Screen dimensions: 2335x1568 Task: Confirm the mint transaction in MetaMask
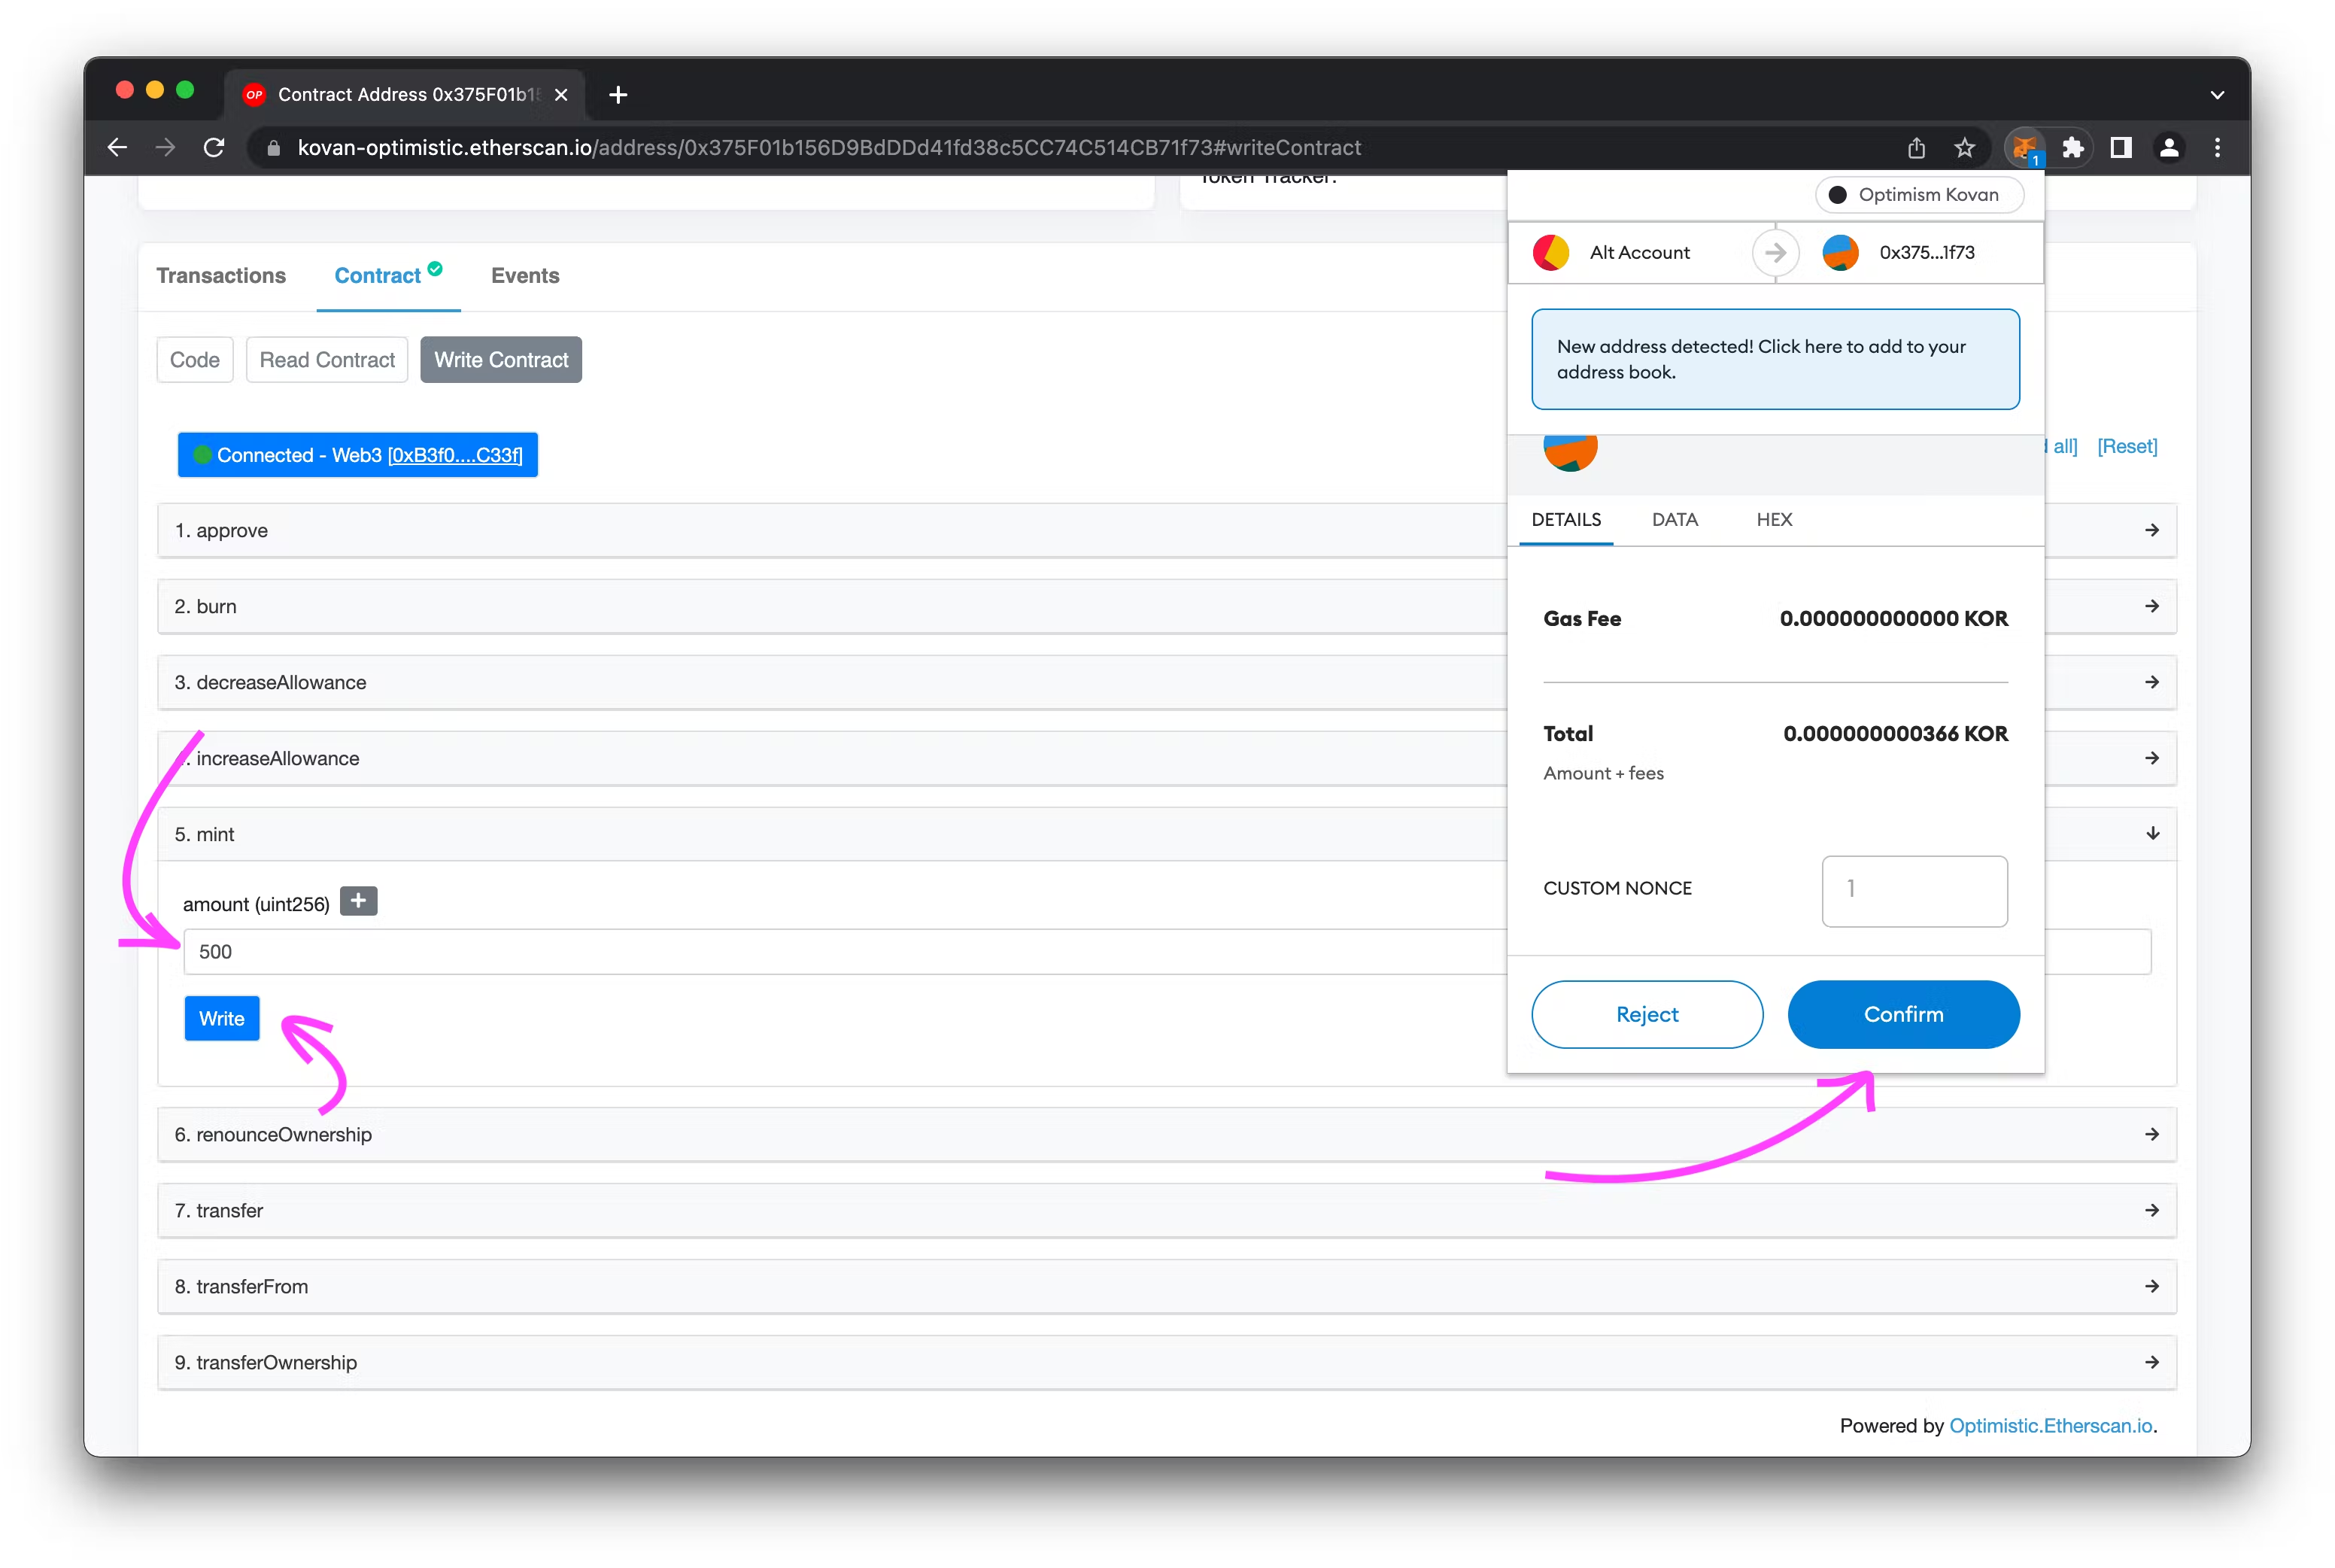pos(1903,1013)
